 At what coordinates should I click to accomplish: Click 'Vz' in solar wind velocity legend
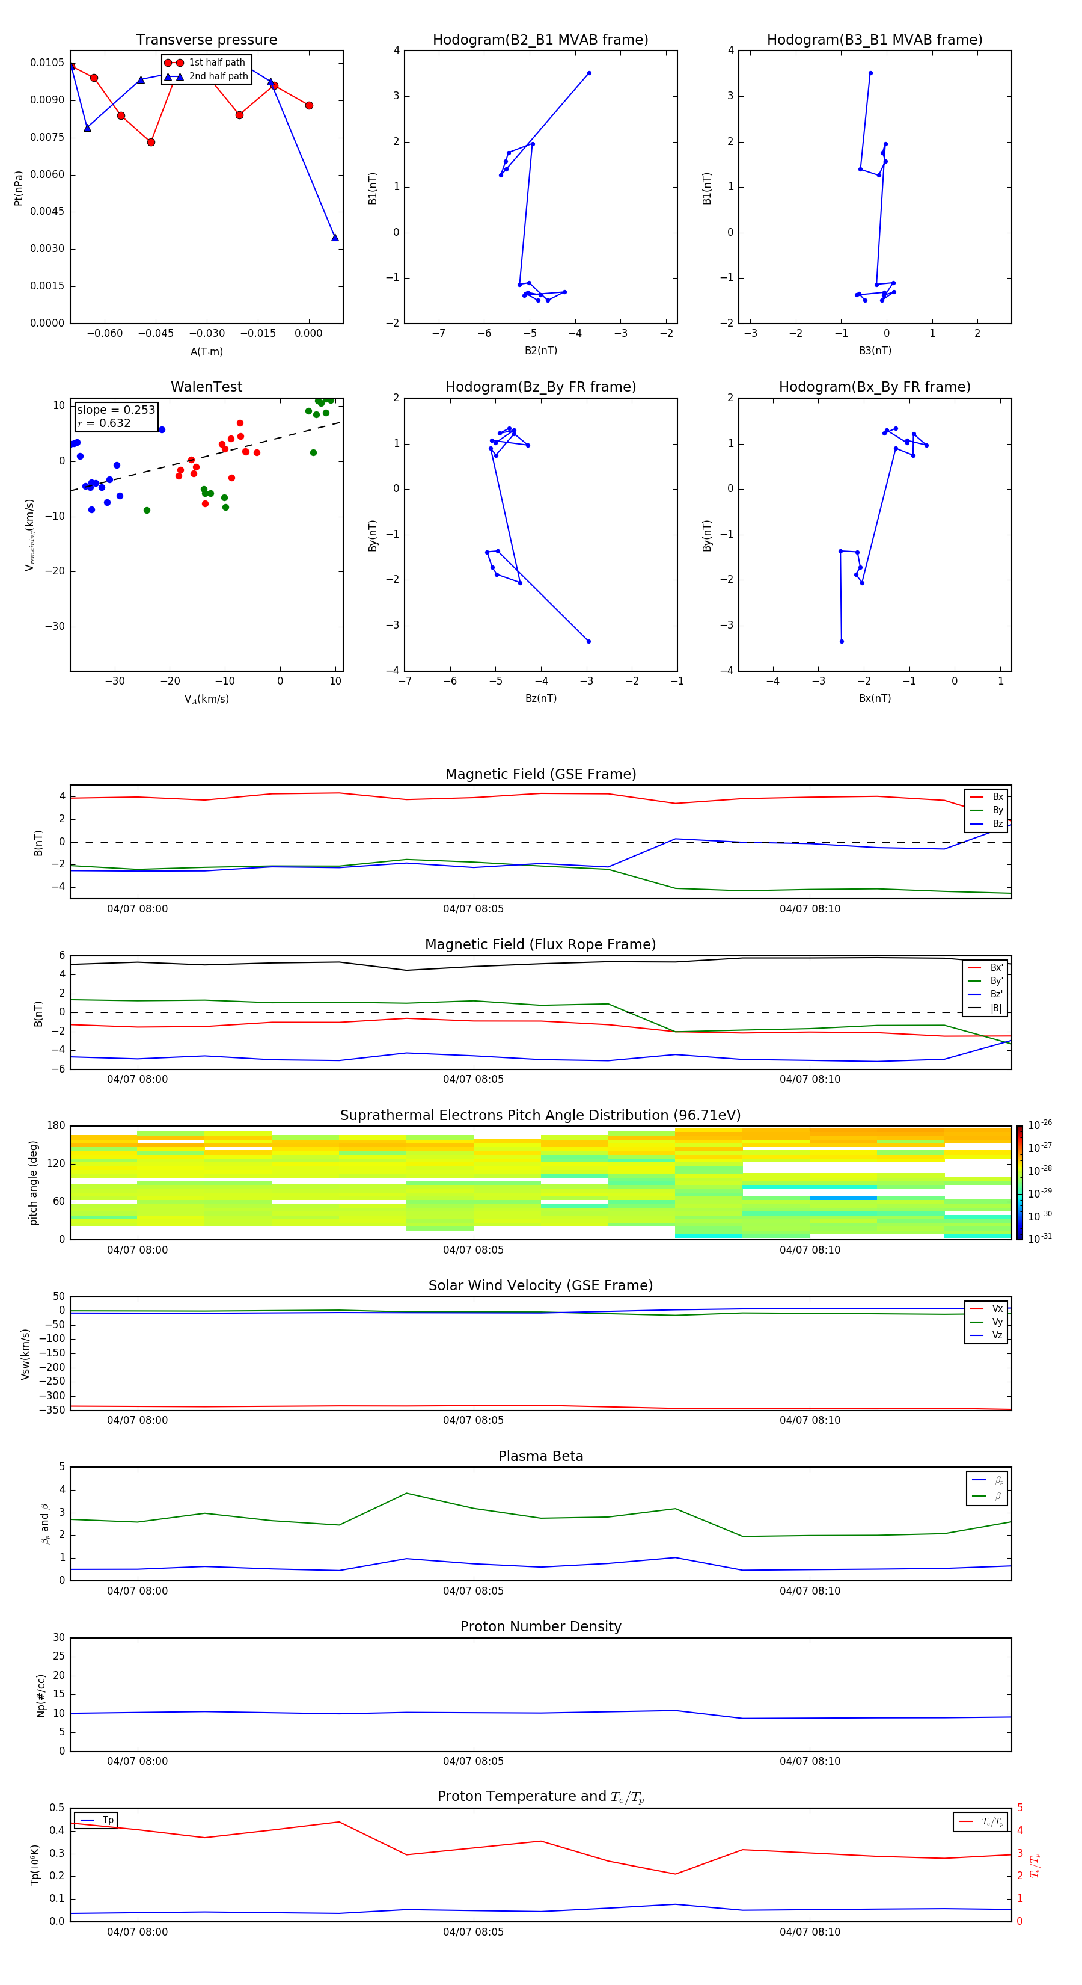[986, 1335]
